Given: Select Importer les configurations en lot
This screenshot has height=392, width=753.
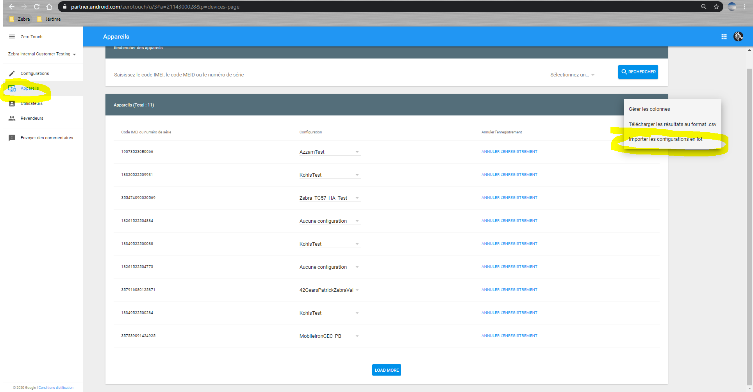Looking at the screenshot, I should [x=666, y=139].
